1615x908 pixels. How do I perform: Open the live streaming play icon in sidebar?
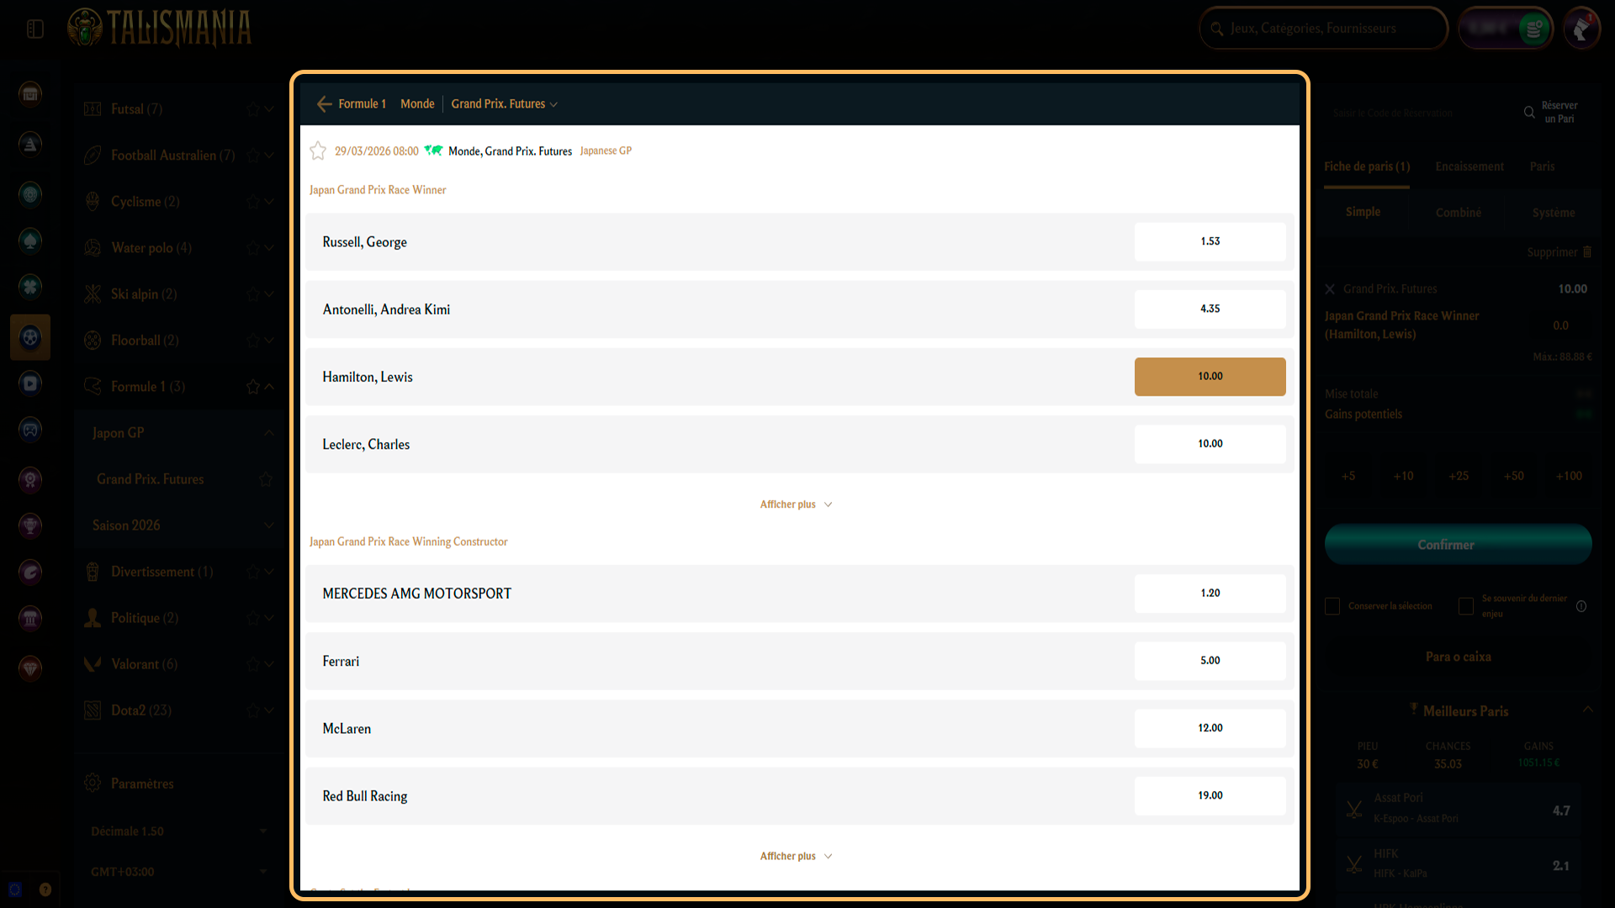tap(30, 383)
